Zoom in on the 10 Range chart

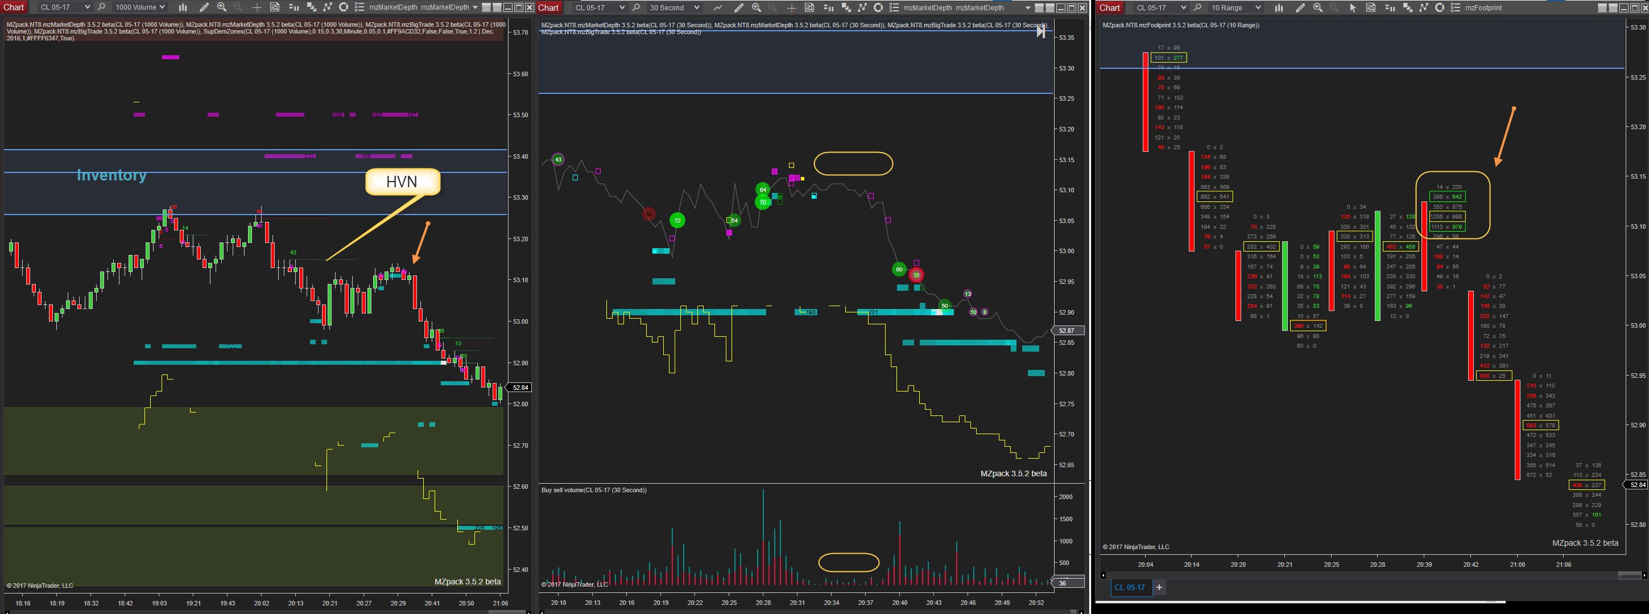pyautogui.click(x=1318, y=7)
